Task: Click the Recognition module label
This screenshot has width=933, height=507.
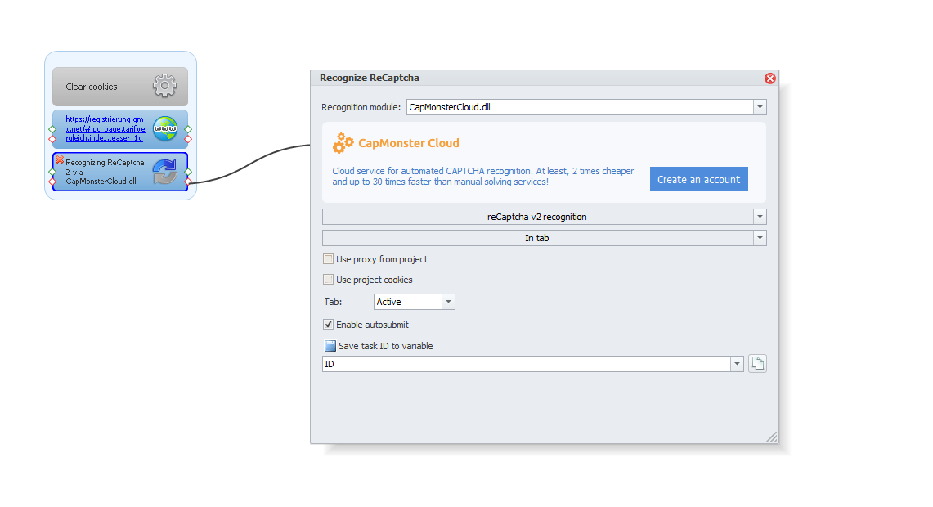Action: pyautogui.click(x=361, y=107)
